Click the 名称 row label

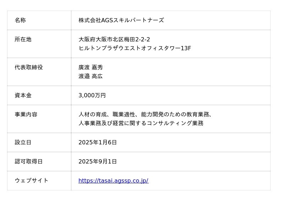point(20,20)
